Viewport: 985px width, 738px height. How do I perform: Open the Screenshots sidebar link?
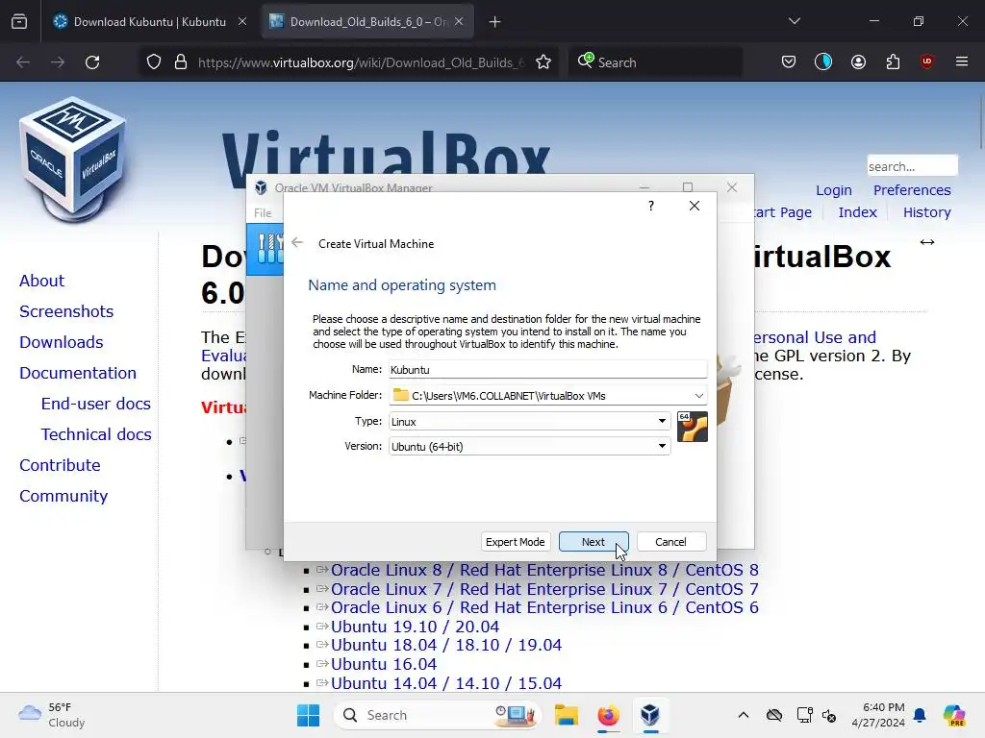(66, 311)
